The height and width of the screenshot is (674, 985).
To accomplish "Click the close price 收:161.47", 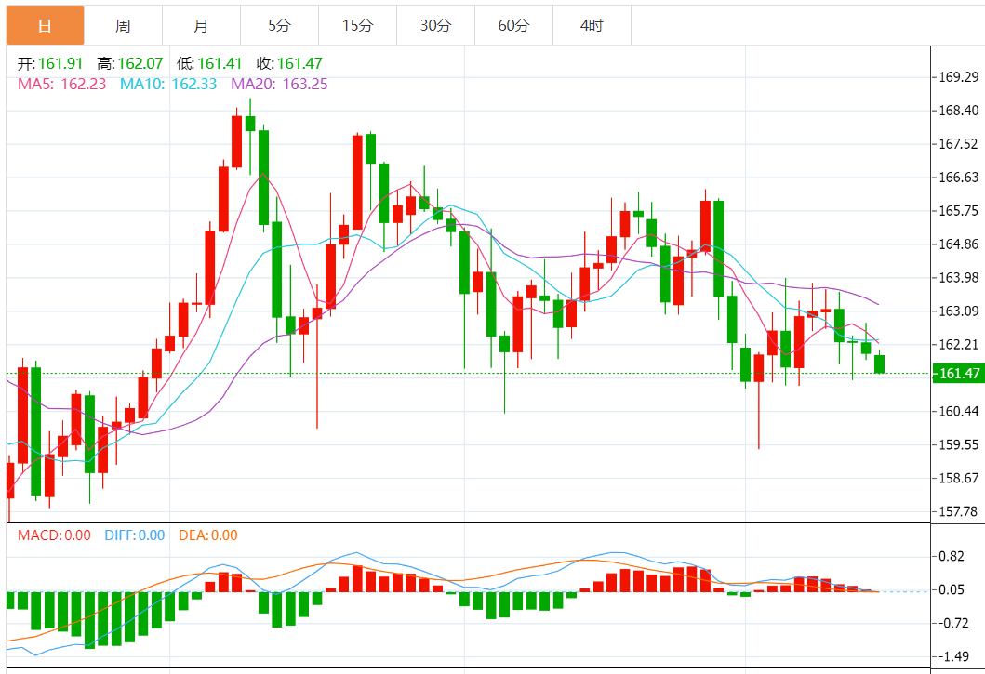I will [289, 63].
